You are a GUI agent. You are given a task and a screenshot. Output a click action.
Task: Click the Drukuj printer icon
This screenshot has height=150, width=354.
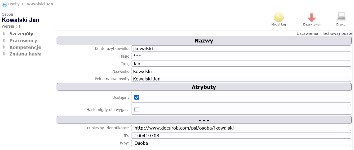click(x=341, y=17)
